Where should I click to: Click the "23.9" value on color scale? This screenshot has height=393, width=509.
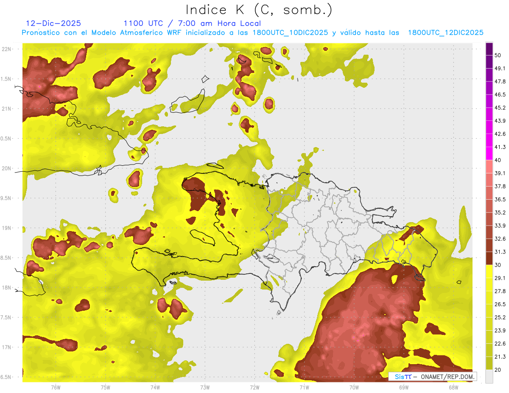pyautogui.click(x=500, y=330)
